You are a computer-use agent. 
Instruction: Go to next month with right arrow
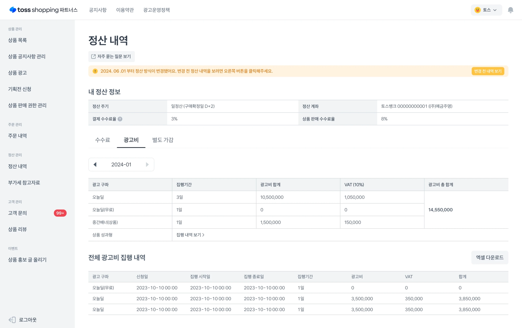(x=147, y=165)
